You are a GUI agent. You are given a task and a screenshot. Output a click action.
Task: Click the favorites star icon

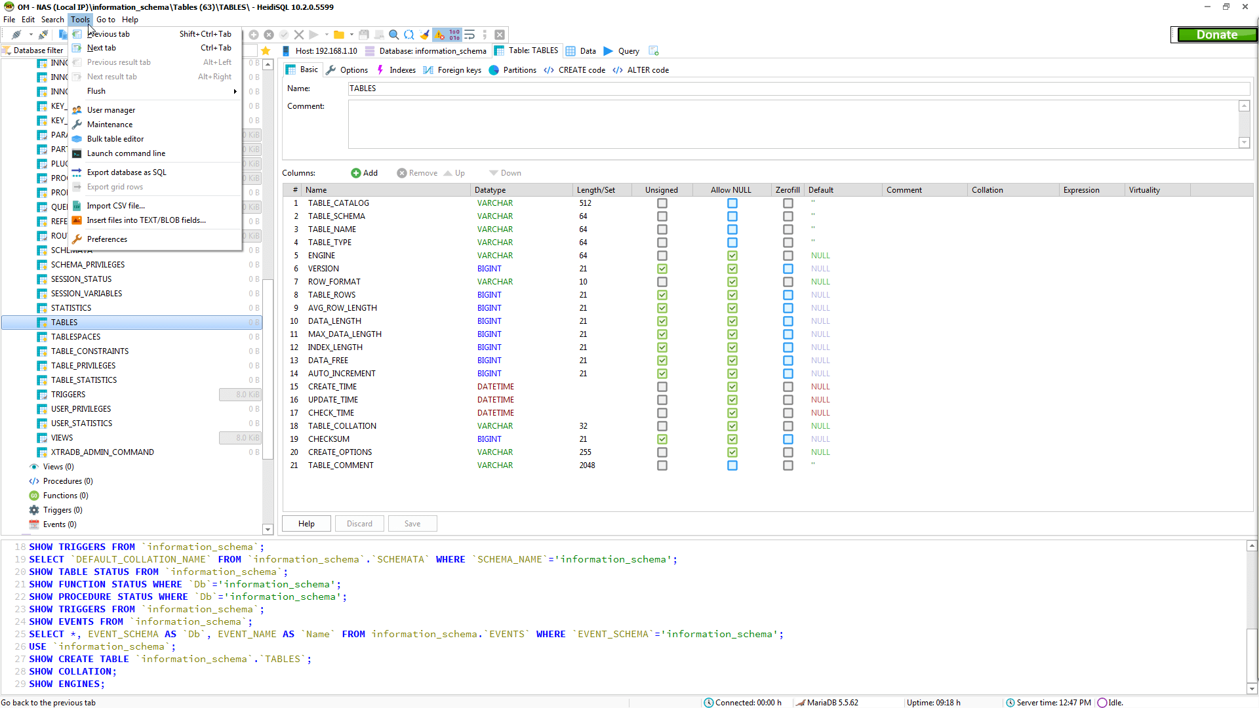tap(266, 50)
